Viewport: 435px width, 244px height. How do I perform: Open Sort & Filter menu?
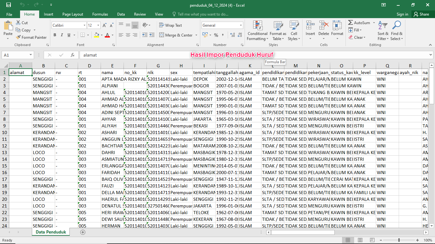[x=383, y=31]
